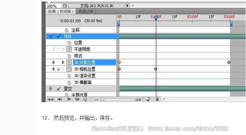The height and width of the screenshot is (135, 246).
Task: Jump to first frame
Action: (50, 99)
